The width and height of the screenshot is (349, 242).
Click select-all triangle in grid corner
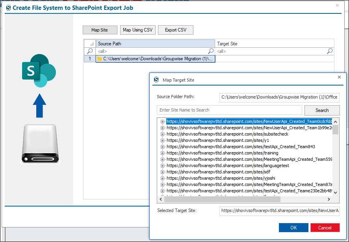[90, 44]
